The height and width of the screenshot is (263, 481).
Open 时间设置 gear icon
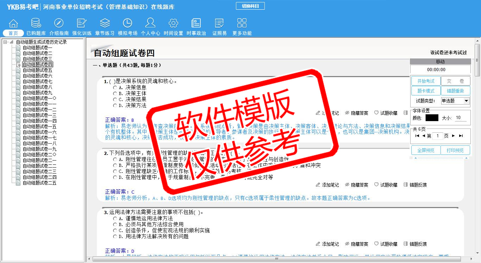click(x=173, y=24)
